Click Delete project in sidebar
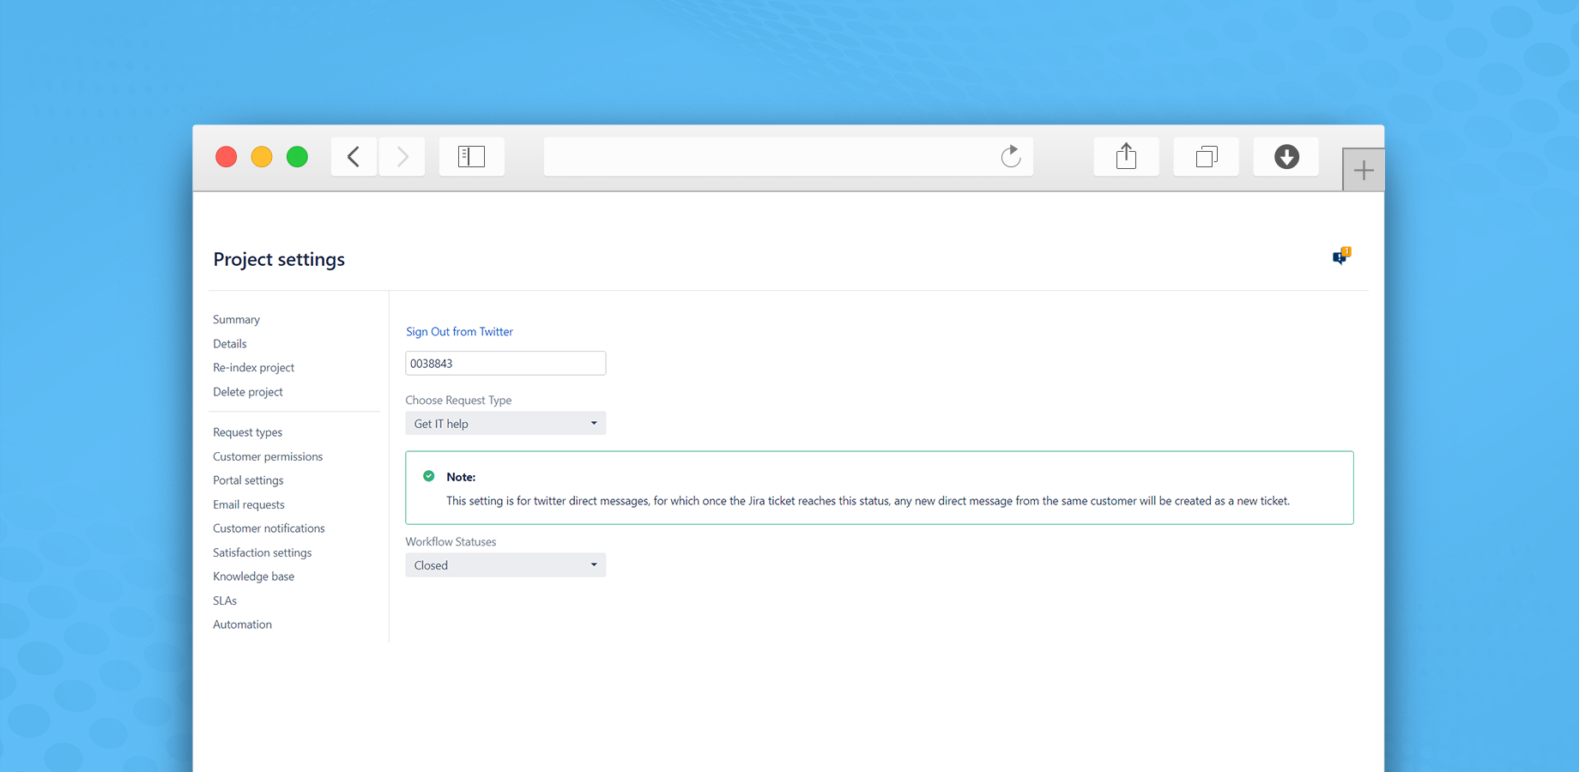The width and height of the screenshot is (1579, 772). (247, 392)
